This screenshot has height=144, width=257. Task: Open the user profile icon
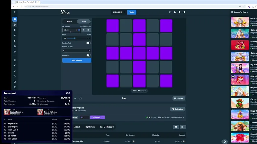pyautogui.click(x=175, y=12)
